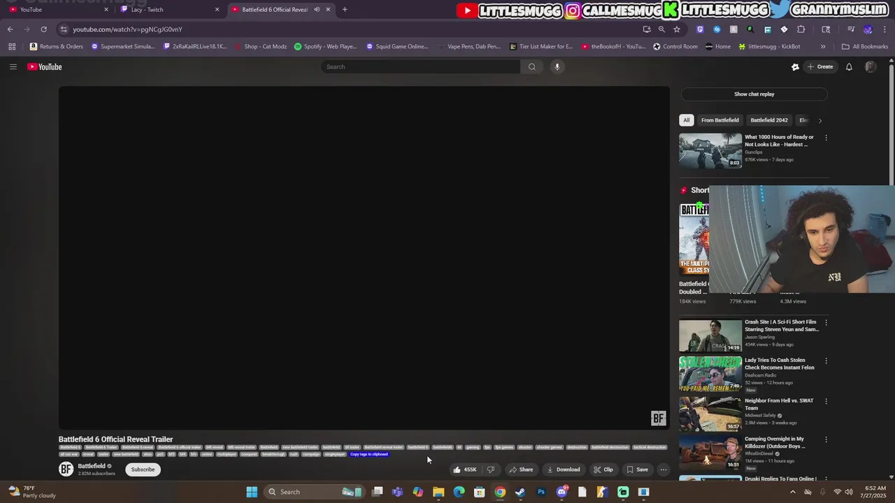Like the Battlefield 6 video
Viewport: 895px width, 503px height.
coord(465,469)
